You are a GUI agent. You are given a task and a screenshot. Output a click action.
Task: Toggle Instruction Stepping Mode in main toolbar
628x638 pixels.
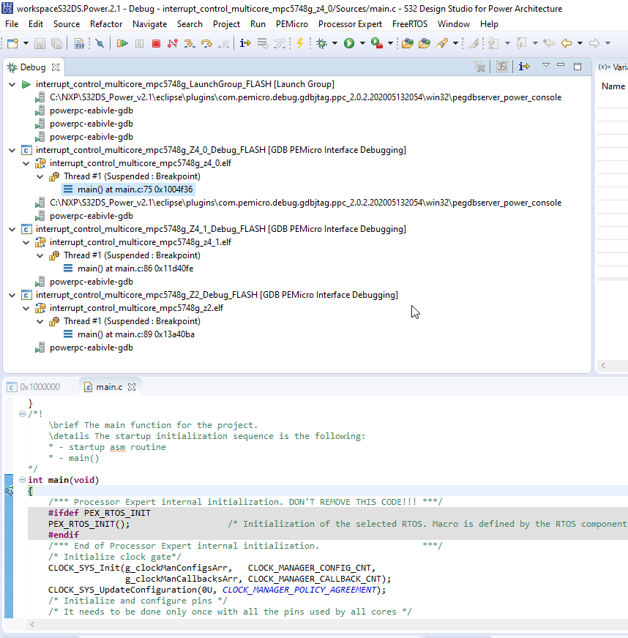245,43
